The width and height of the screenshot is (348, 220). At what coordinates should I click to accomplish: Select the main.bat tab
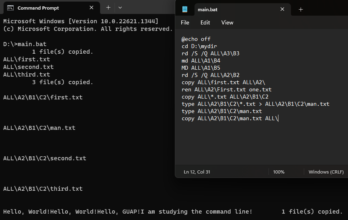click(243, 10)
